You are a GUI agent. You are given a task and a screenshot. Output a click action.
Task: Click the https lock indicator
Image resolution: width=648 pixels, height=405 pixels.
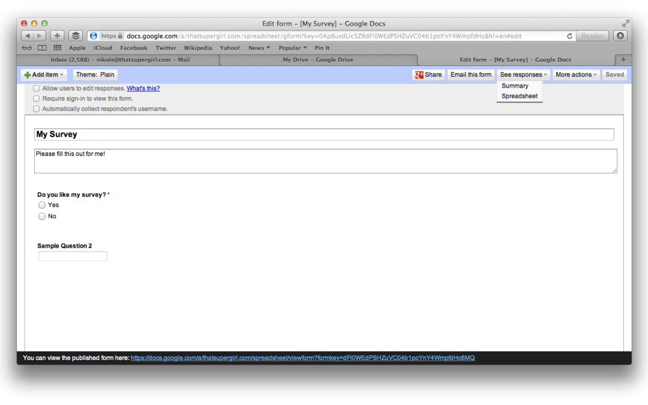click(x=112, y=36)
